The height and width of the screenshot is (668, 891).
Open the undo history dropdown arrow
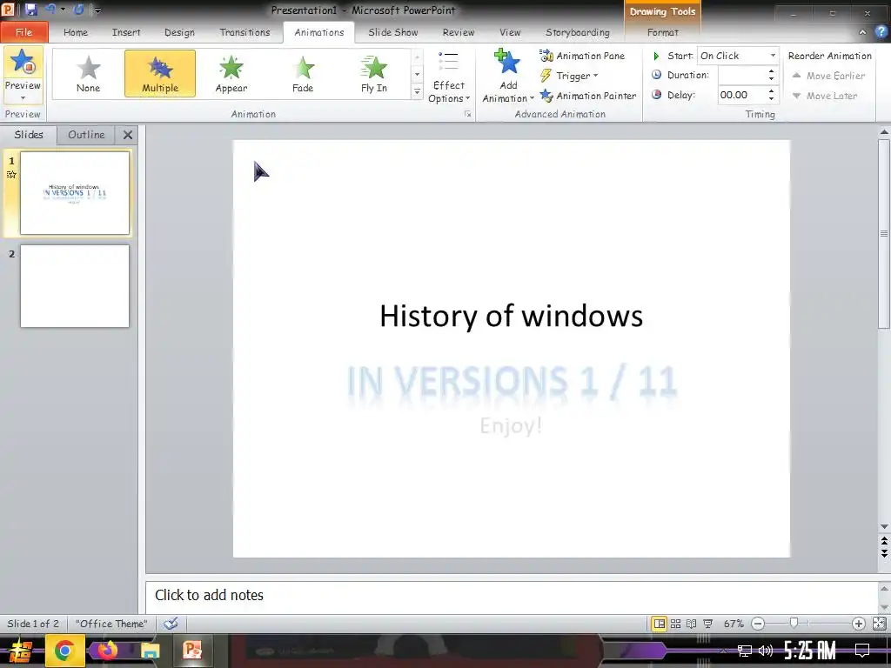point(63,10)
